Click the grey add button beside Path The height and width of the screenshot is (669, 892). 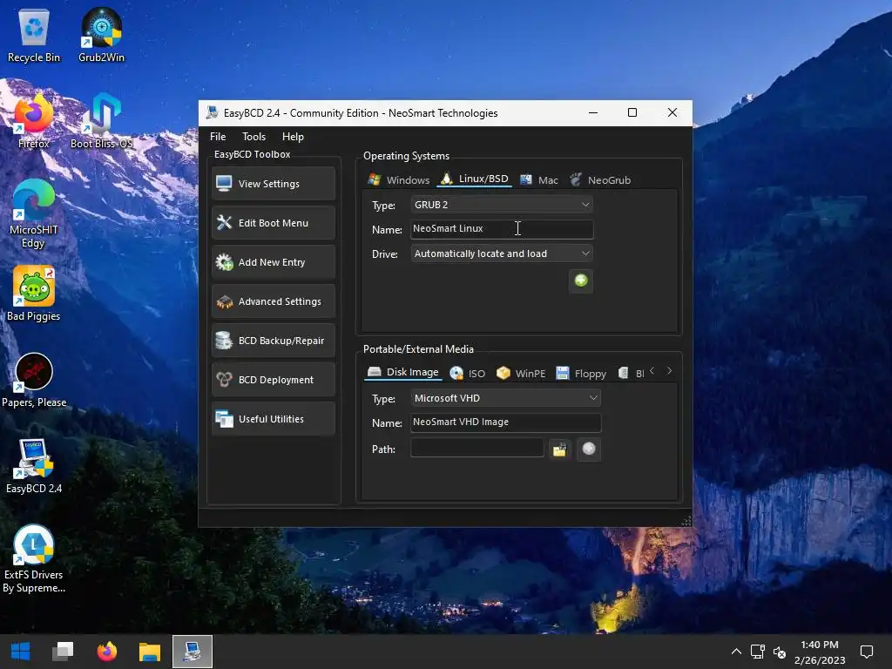tap(589, 449)
